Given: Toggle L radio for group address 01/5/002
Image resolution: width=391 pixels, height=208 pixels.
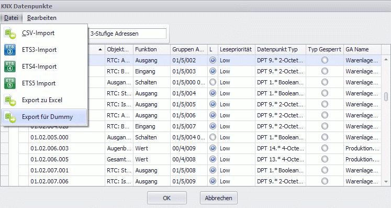Looking at the screenshot, I should coord(213,60).
